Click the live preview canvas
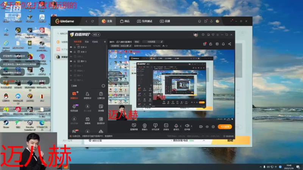 coord(171,85)
